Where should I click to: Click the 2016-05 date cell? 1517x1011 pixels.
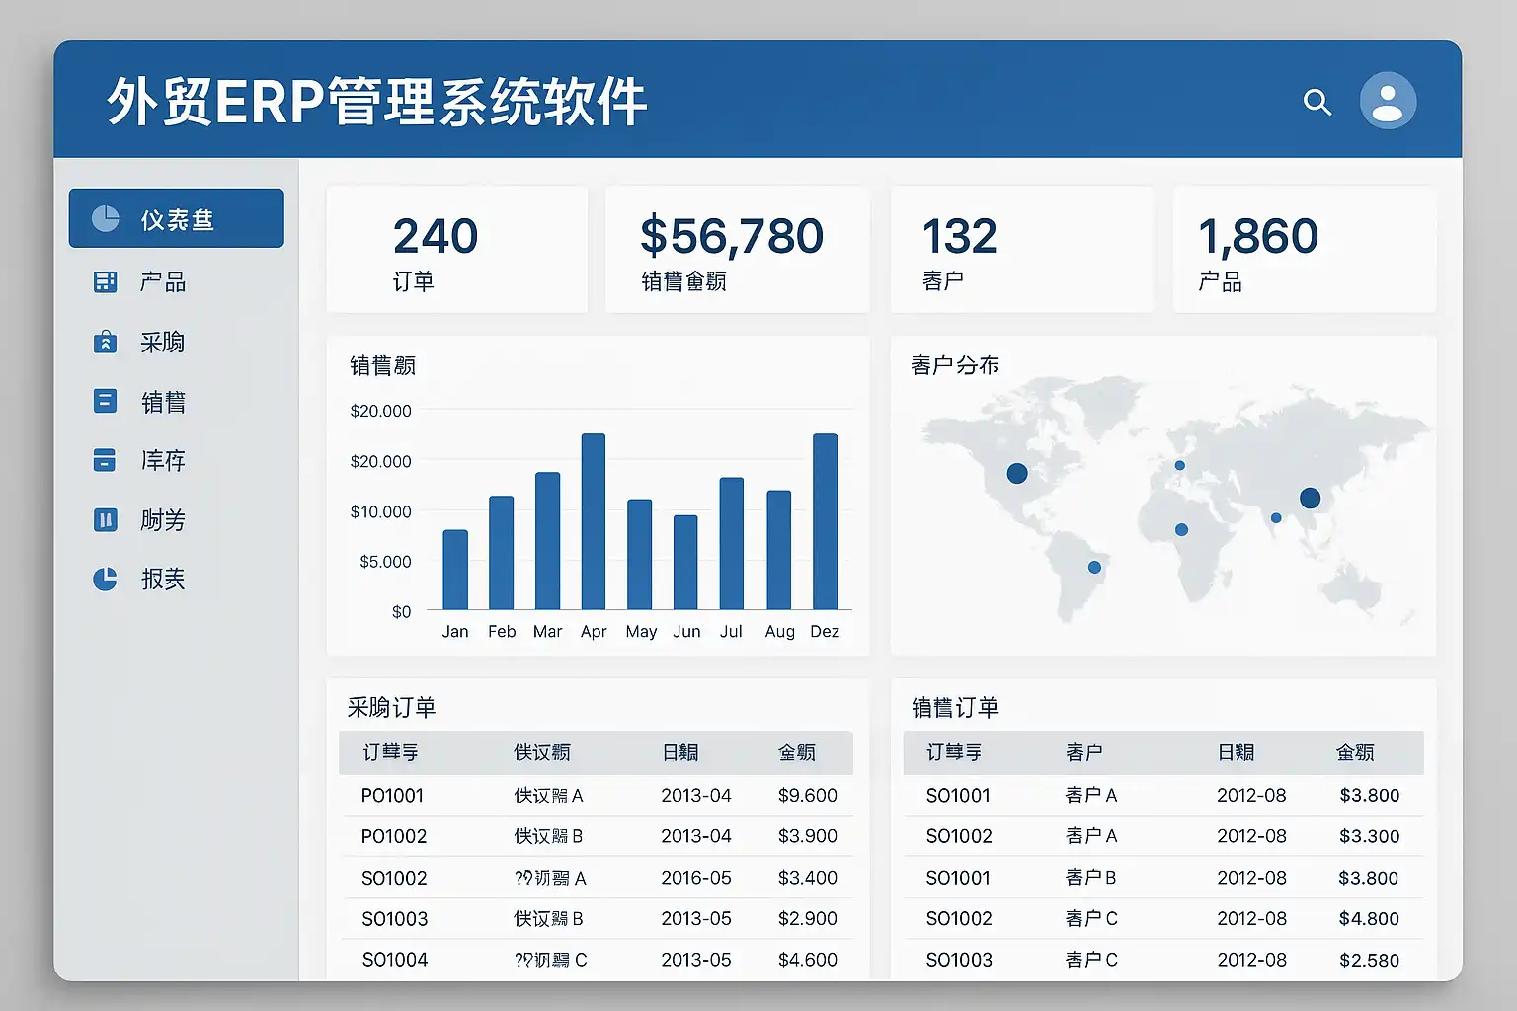[x=696, y=878]
